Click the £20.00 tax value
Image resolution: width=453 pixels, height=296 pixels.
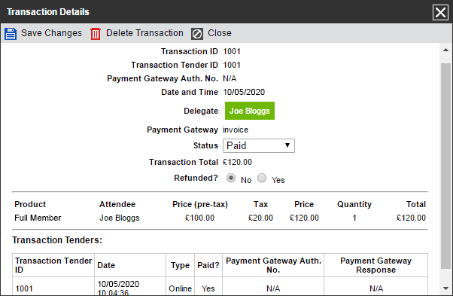[260, 218]
